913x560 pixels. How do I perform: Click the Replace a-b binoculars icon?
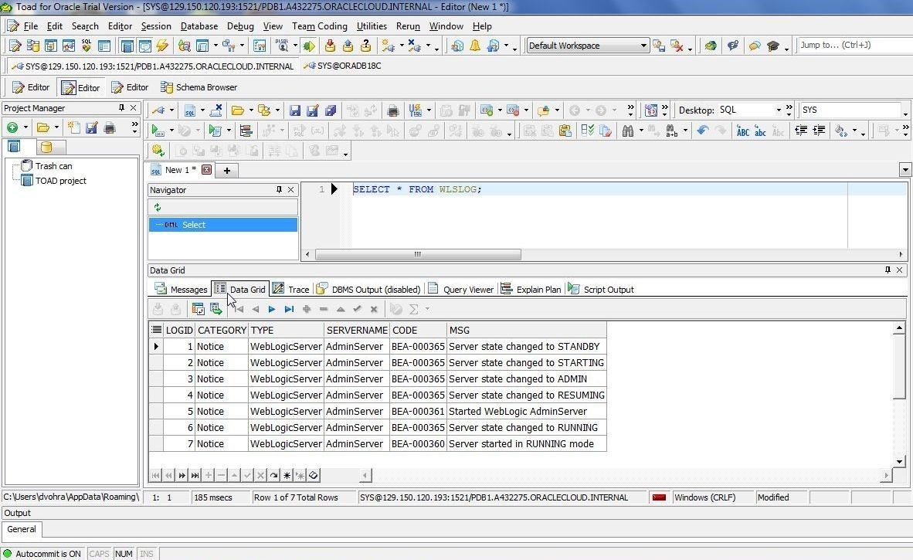point(671,131)
